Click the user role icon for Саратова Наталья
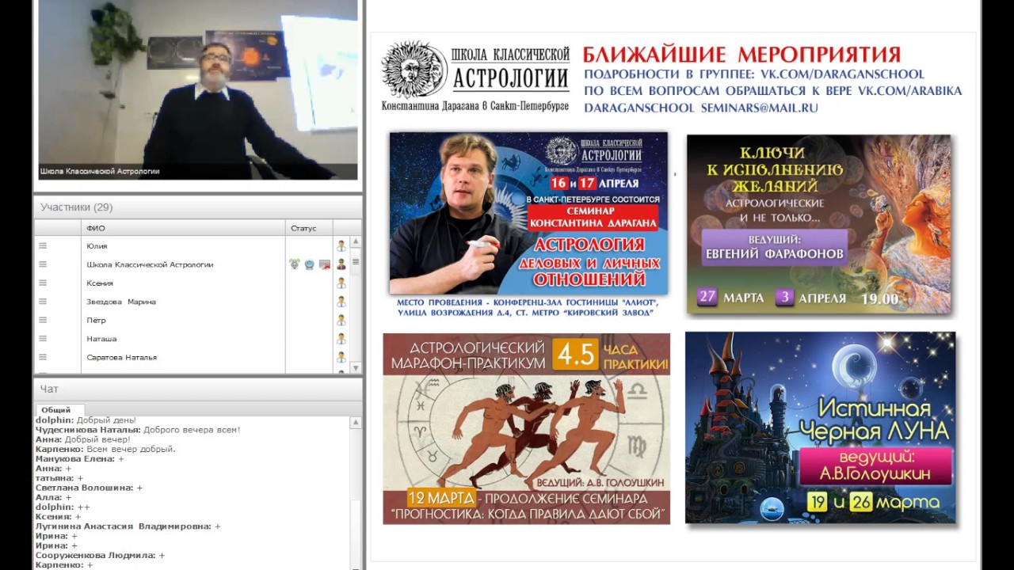 tap(341, 358)
